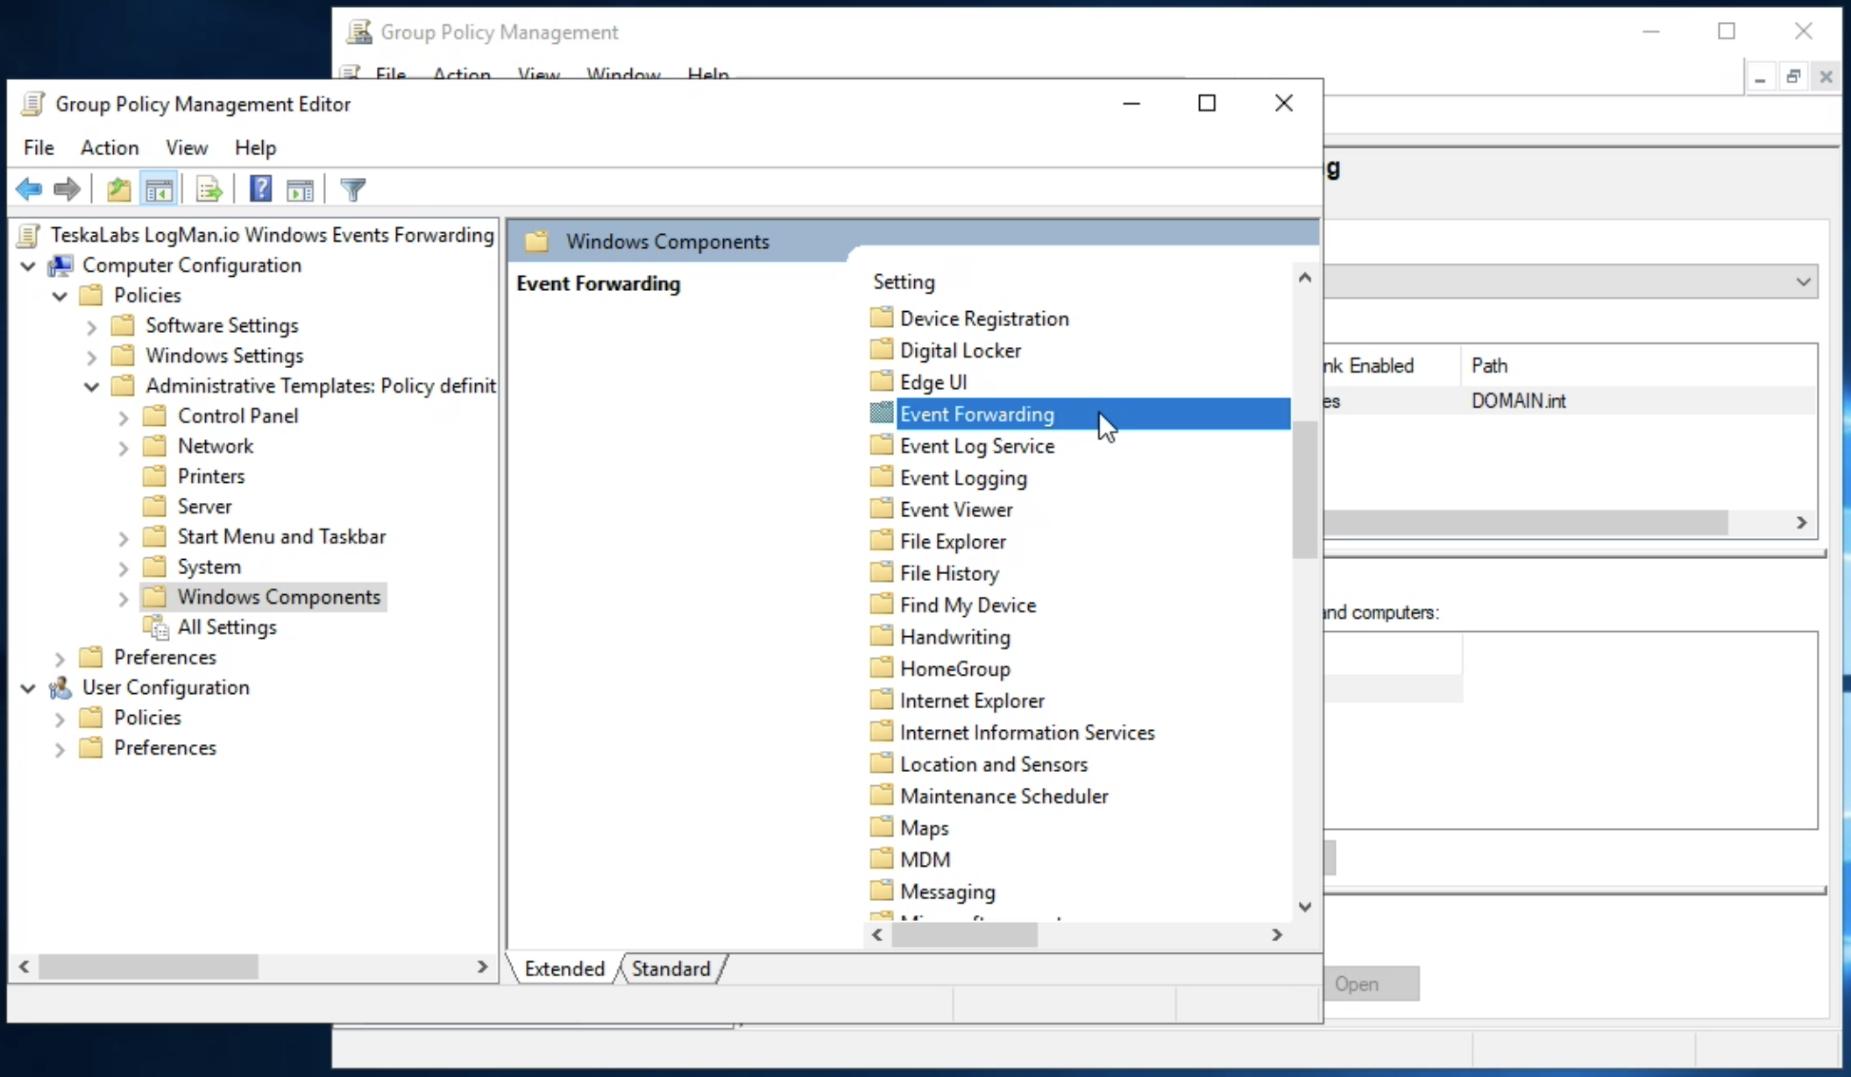
Task: Expand Preferences under Computer Configuration
Action: (x=60, y=658)
